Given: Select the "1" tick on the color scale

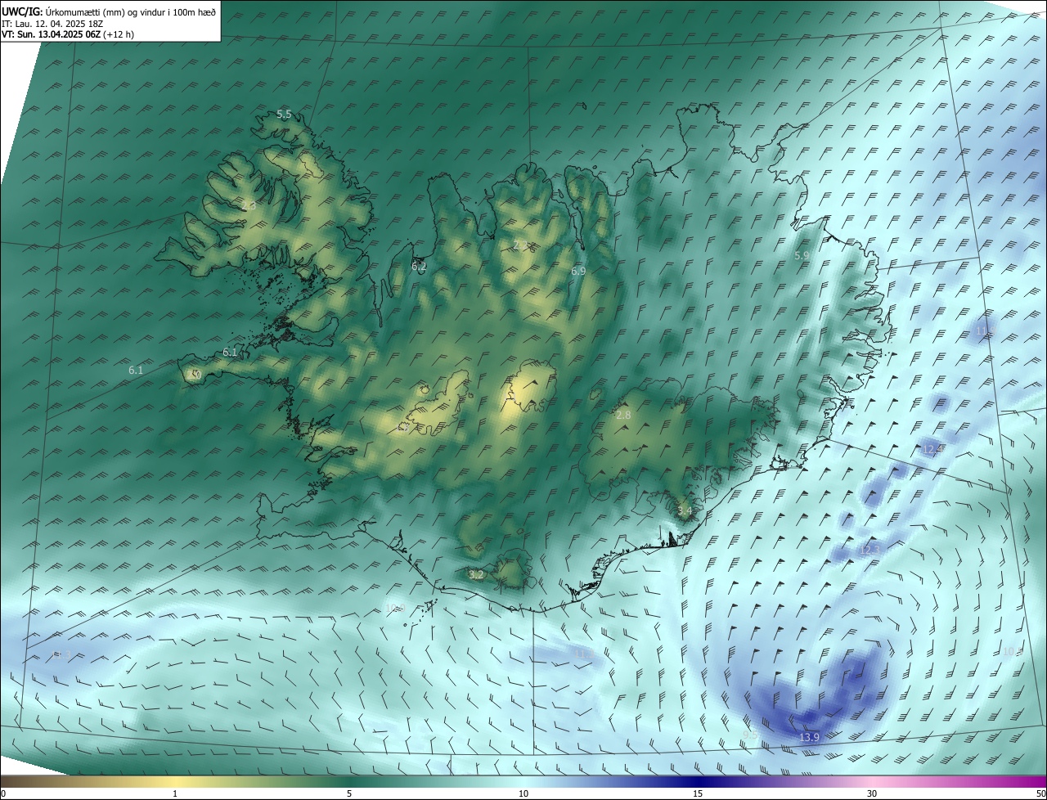Looking at the screenshot, I should [x=175, y=793].
